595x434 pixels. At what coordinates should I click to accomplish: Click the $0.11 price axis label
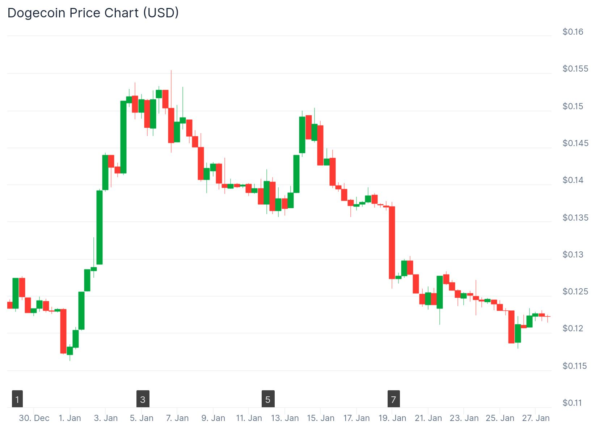point(572,403)
